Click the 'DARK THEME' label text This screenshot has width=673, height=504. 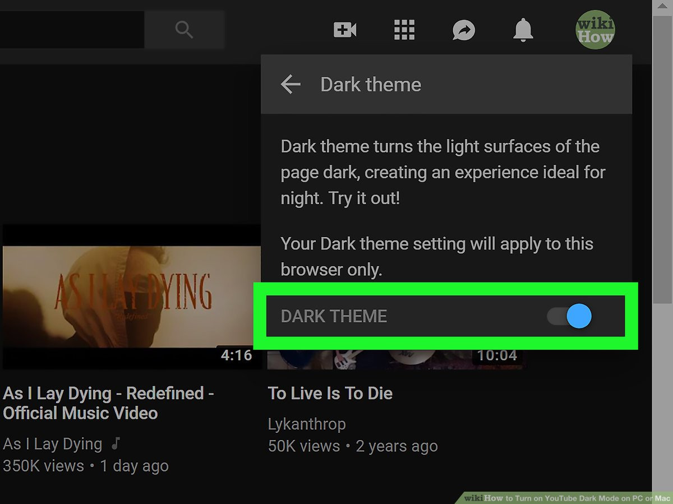coord(334,316)
